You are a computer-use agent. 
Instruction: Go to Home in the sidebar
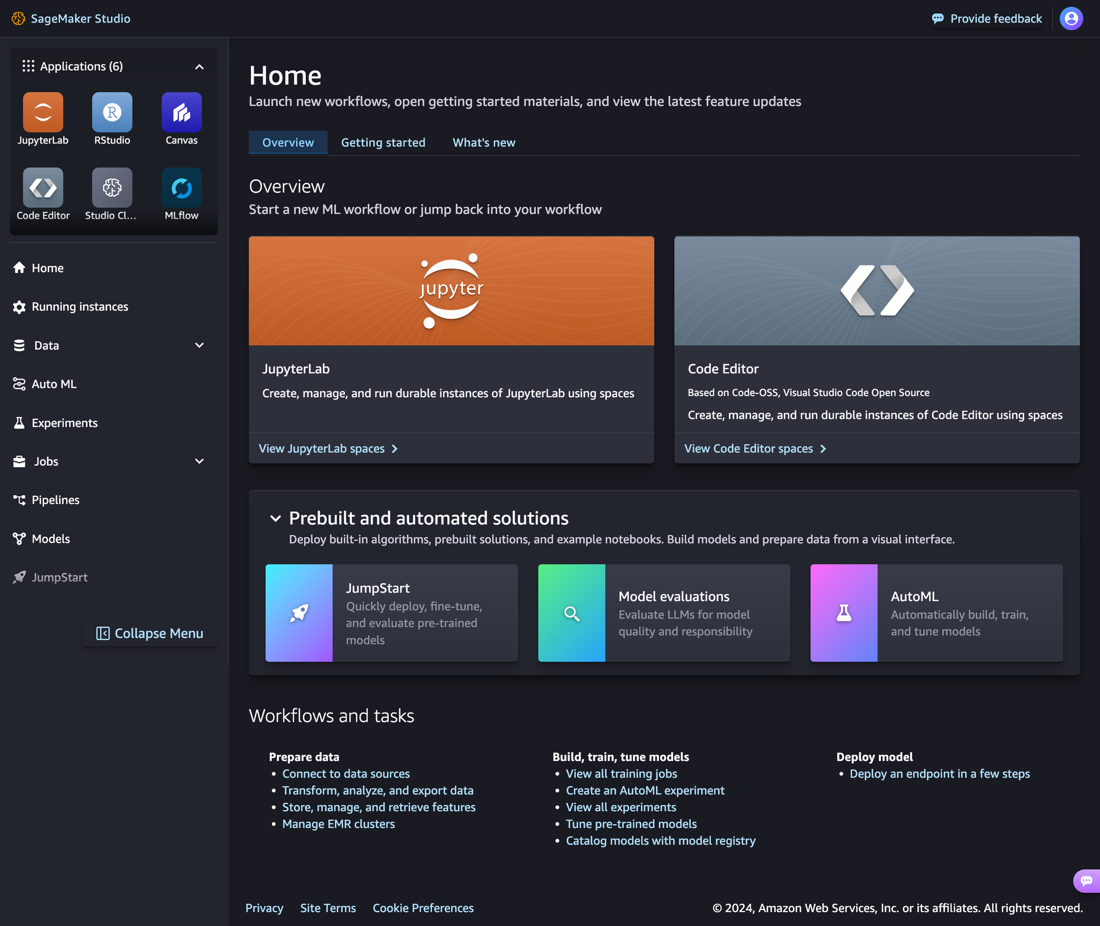[48, 268]
